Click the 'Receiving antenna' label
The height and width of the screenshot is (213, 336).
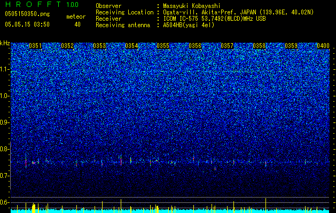click(x=123, y=25)
